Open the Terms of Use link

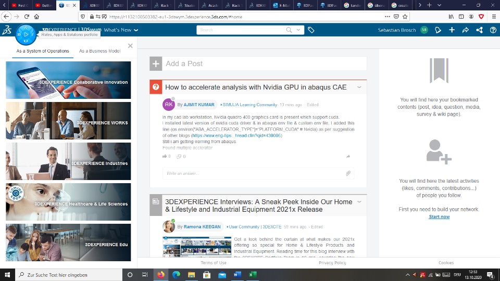214,263
